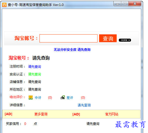Click the [AD] label before 更多查询
The height and width of the screenshot is (133, 148).
pos(8,114)
